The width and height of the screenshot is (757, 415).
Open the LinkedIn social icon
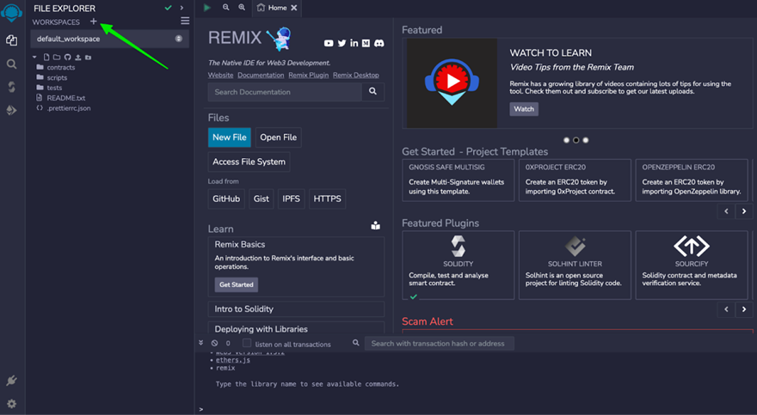tap(354, 43)
